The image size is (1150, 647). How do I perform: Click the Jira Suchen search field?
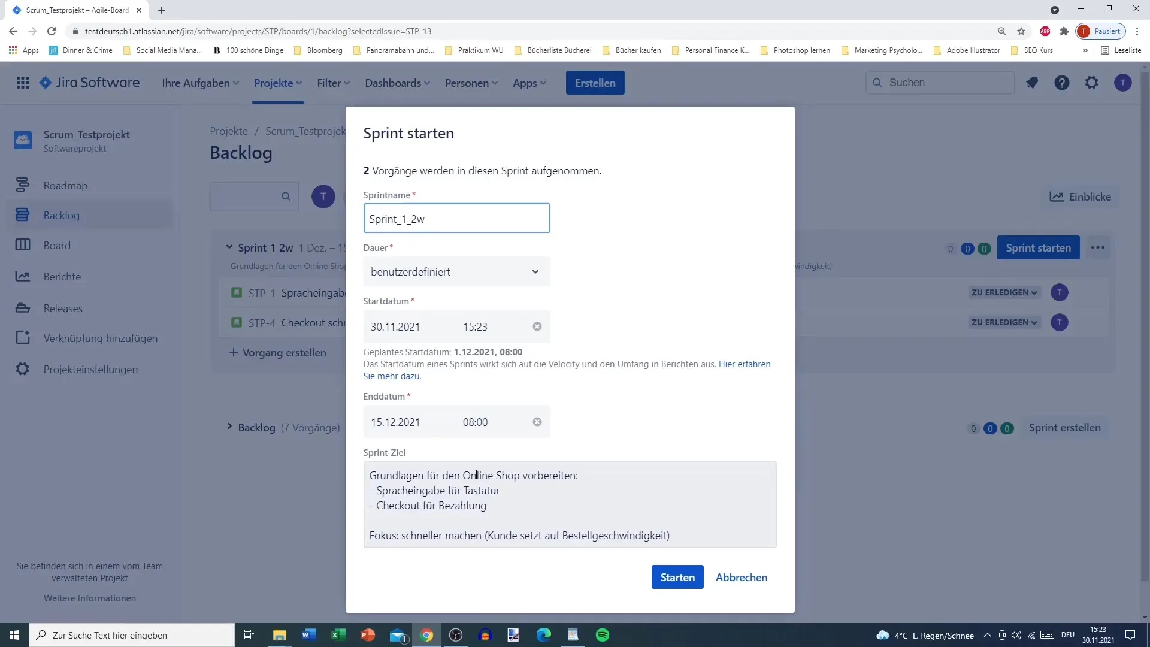pyautogui.click(x=940, y=83)
